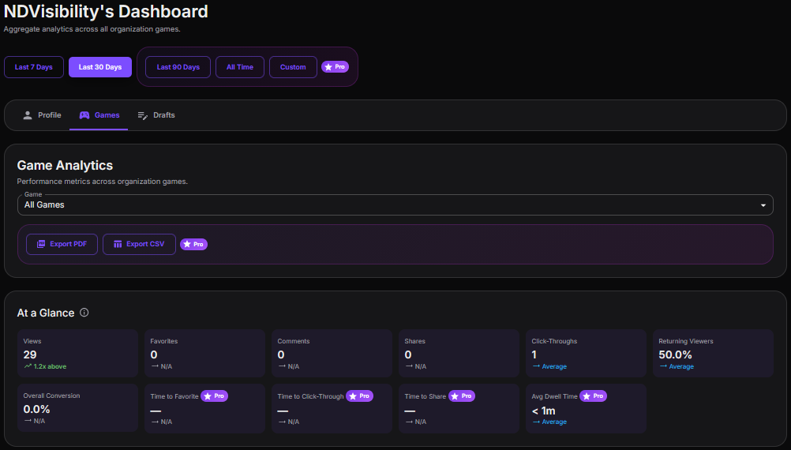Click the 'NDVisibility's Dashboard' heading
This screenshot has width=791, height=450.
click(x=106, y=11)
